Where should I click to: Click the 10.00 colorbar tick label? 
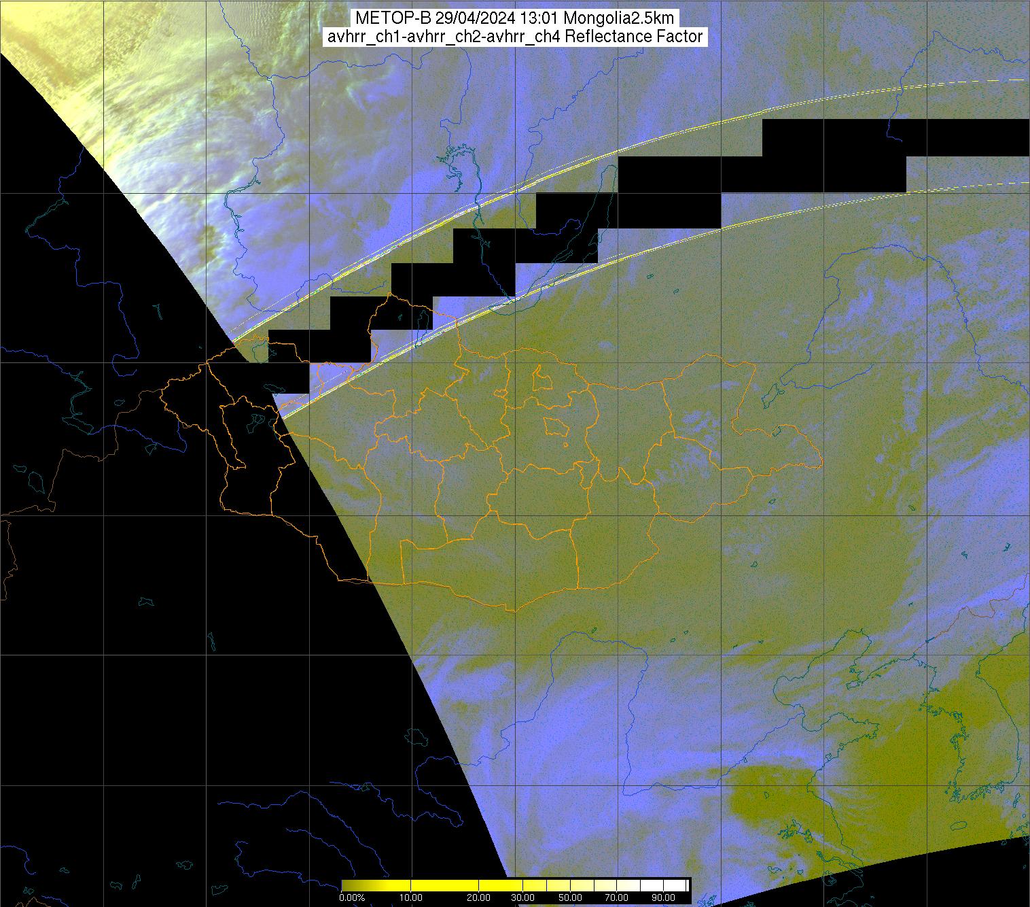412,898
